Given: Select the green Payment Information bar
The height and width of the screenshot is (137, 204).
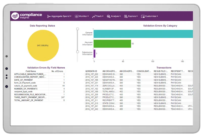Looking at the screenshot, I should point(112,44).
